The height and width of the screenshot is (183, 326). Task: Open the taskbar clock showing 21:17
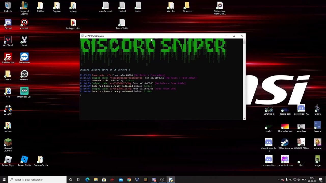coord(312,180)
